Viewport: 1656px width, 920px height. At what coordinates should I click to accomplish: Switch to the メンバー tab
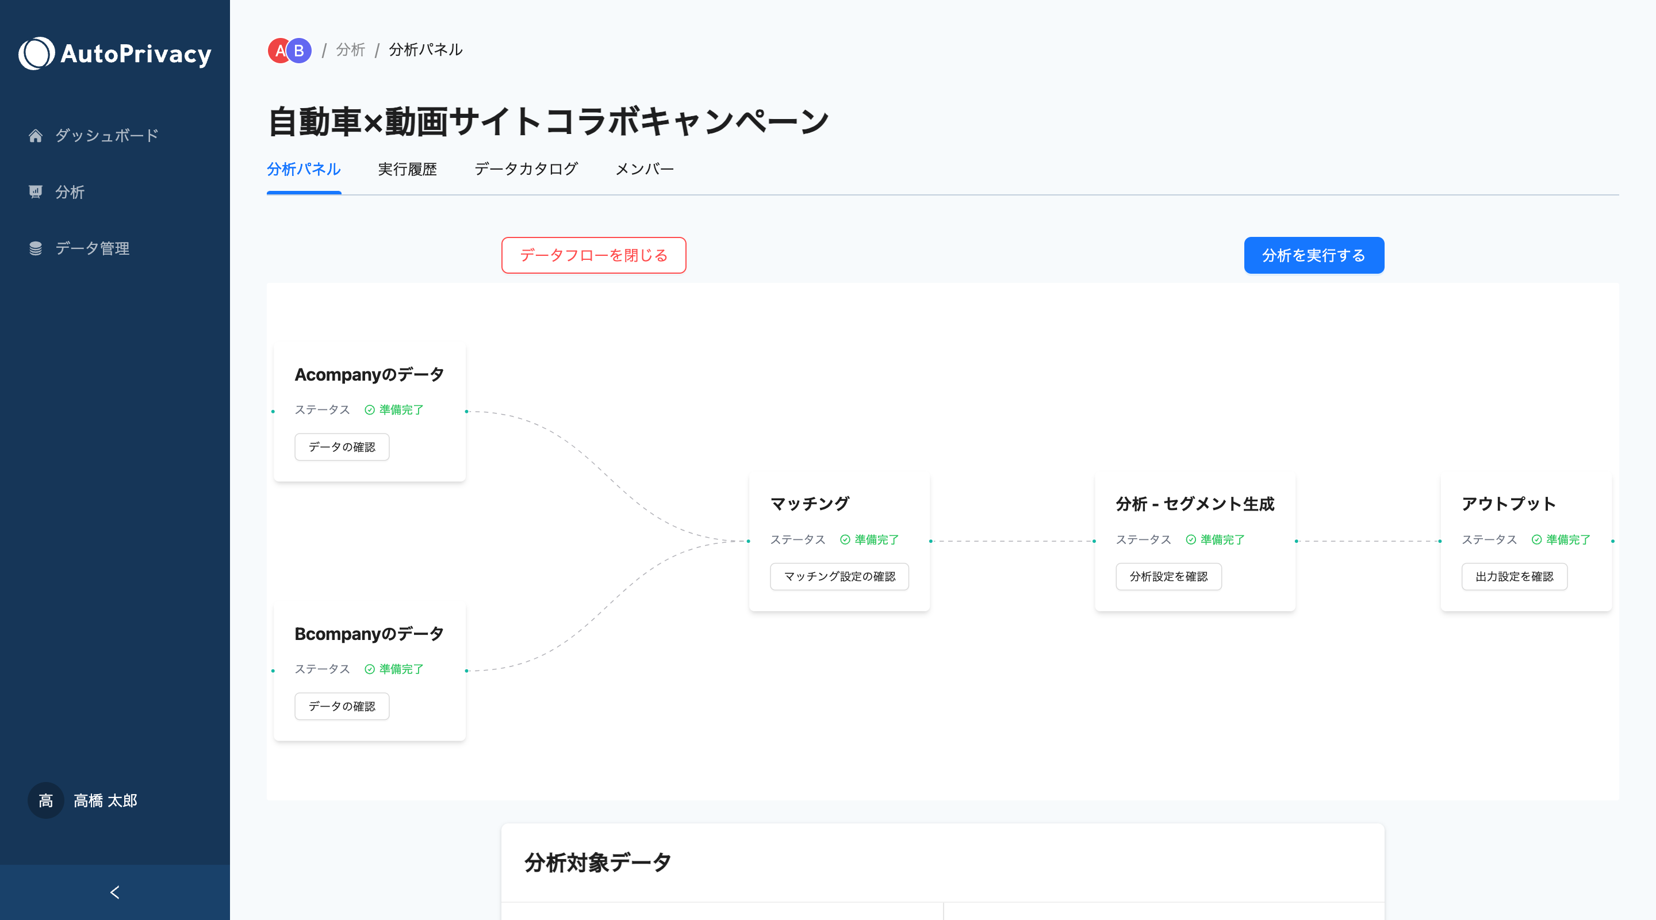[x=644, y=169]
